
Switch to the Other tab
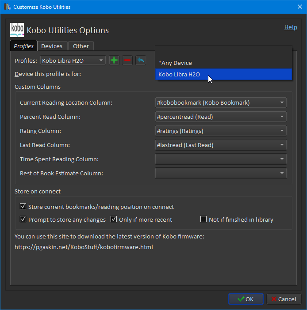(x=81, y=46)
